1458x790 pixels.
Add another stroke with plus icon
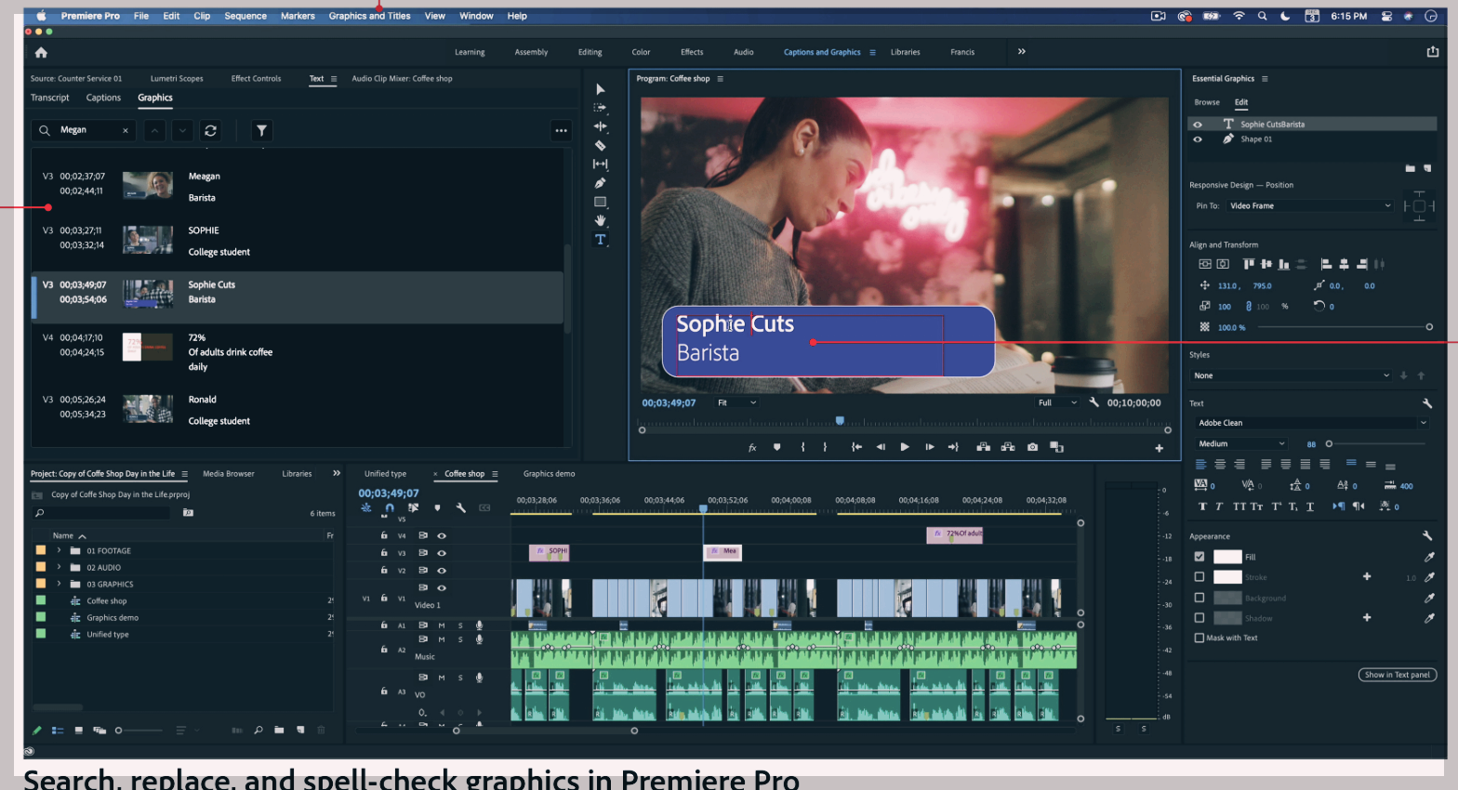[x=1367, y=577]
